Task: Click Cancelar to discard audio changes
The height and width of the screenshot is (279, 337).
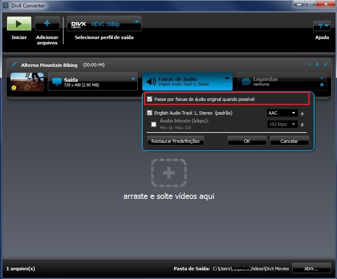Action: (x=289, y=141)
